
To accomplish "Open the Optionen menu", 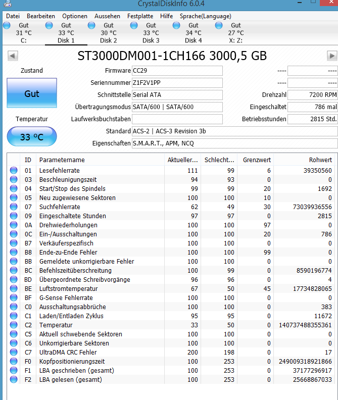I will click(x=75, y=16).
